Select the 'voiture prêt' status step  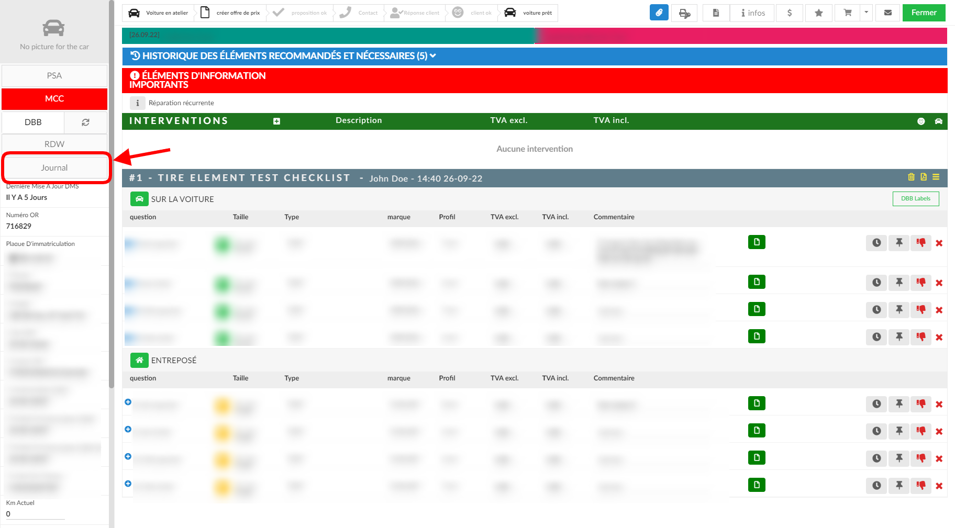click(x=528, y=13)
